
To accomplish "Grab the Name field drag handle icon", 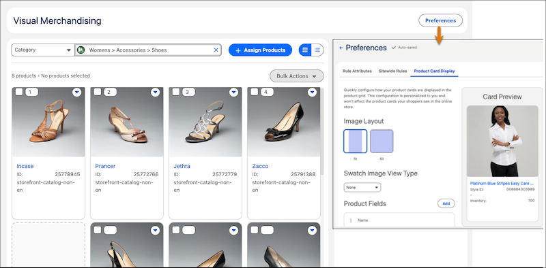I will pos(351,220).
